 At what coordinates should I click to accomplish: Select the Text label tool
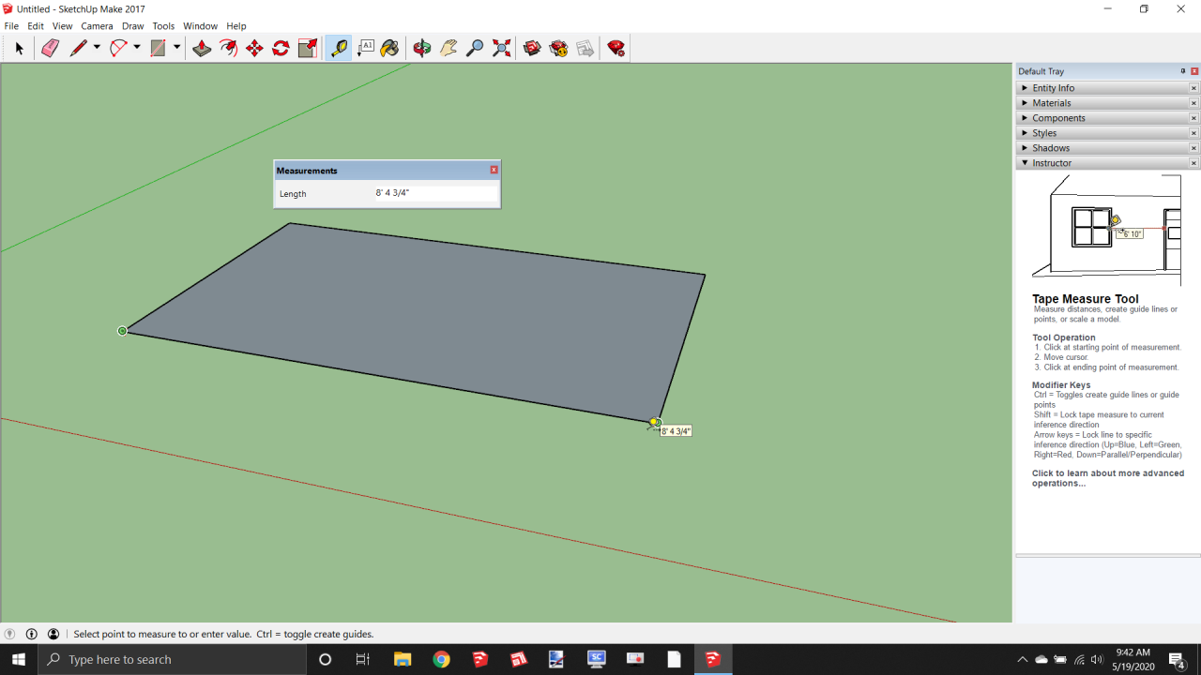[365, 48]
